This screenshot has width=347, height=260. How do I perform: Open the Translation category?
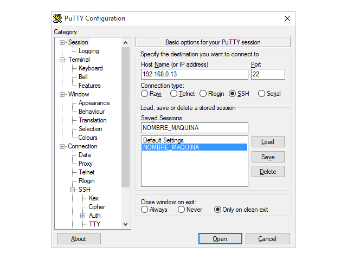click(x=93, y=120)
